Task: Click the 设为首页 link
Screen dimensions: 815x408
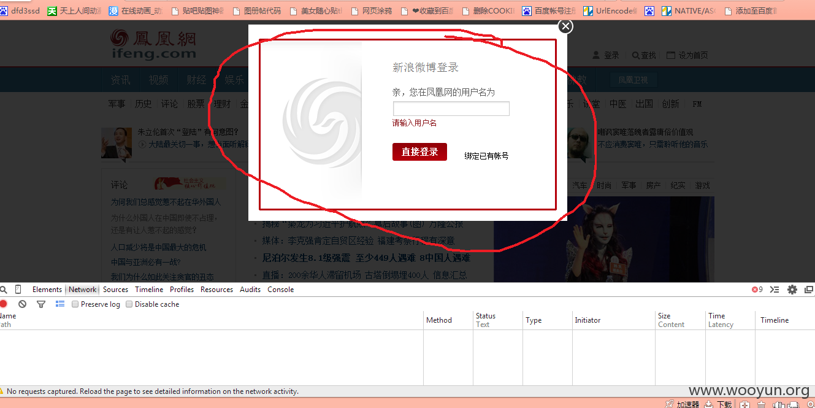Action: point(687,55)
